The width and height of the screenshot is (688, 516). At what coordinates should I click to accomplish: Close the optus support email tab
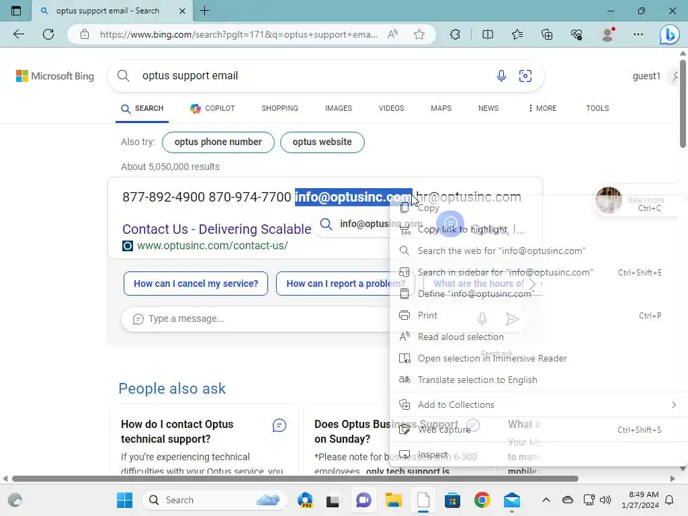pos(182,11)
